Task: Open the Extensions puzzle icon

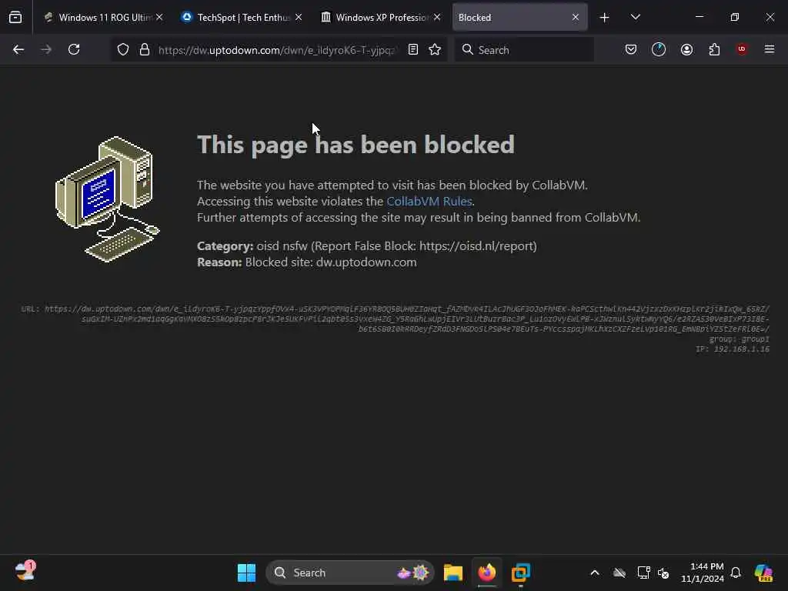Action: (x=715, y=49)
